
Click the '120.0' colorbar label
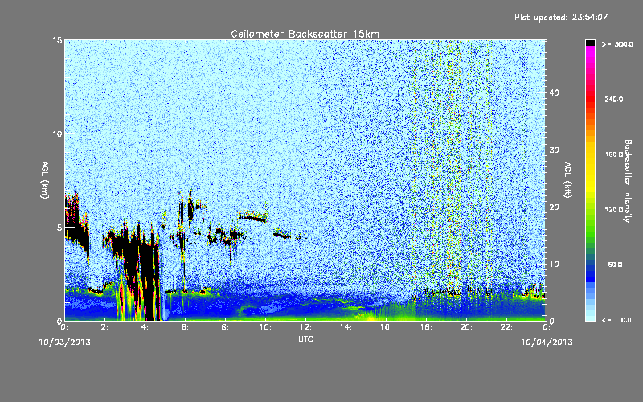coord(614,210)
